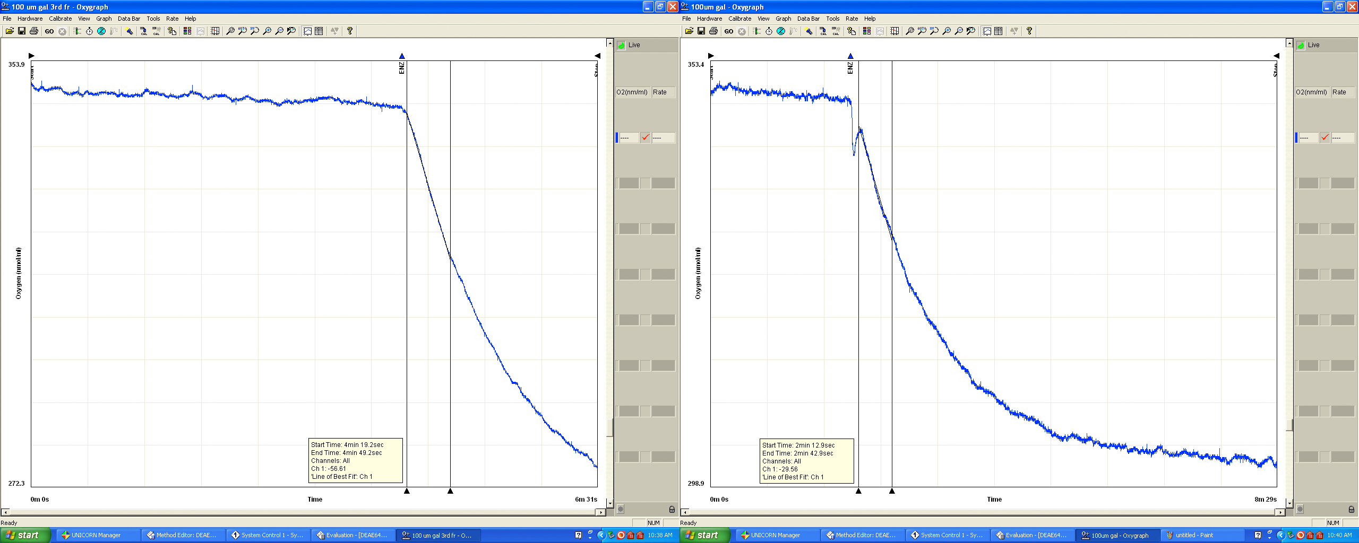The width and height of the screenshot is (1359, 543).
Task: Click the Save disk icon in '100um gal' window
Action: tap(701, 31)
